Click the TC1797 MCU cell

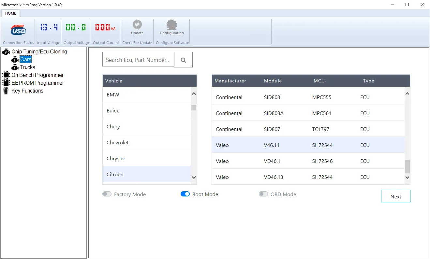coord(321,129)
